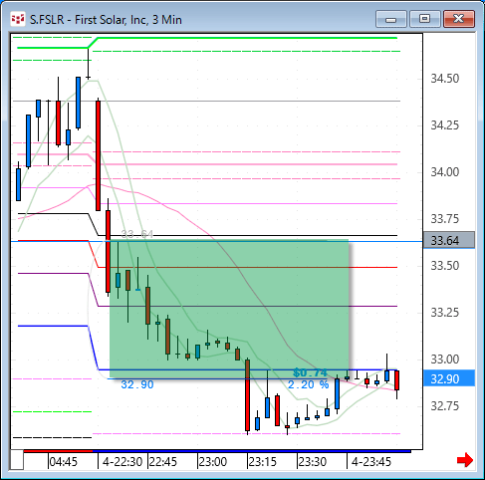Click the 23:30 time axis label

pos(313,462)
